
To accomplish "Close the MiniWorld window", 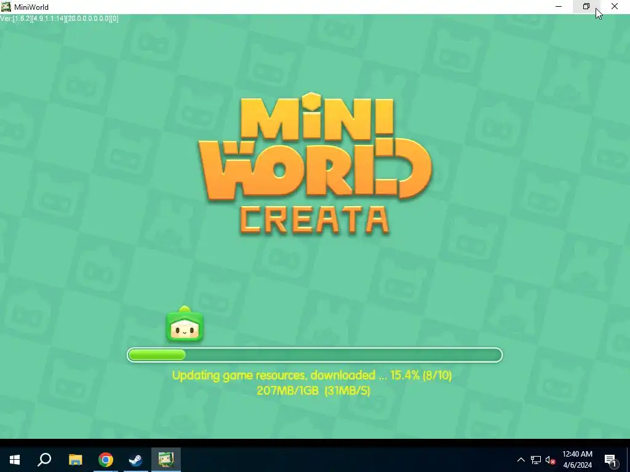I will (615, 6).
